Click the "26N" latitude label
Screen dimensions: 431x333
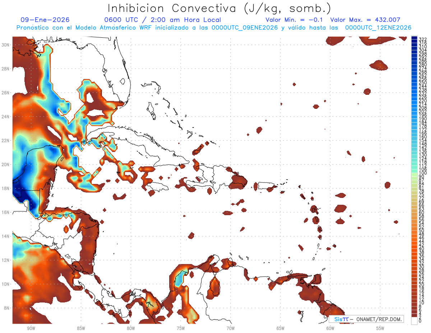point(5,93)
